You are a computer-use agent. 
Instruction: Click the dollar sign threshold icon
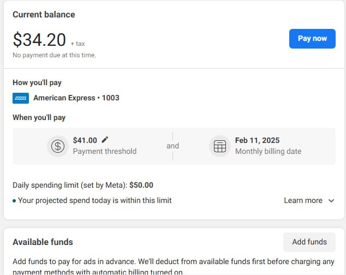[58, 146]
